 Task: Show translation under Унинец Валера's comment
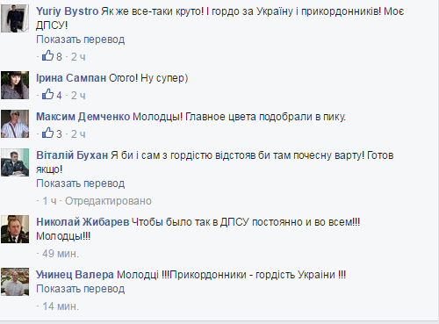(x=81, y=289)
